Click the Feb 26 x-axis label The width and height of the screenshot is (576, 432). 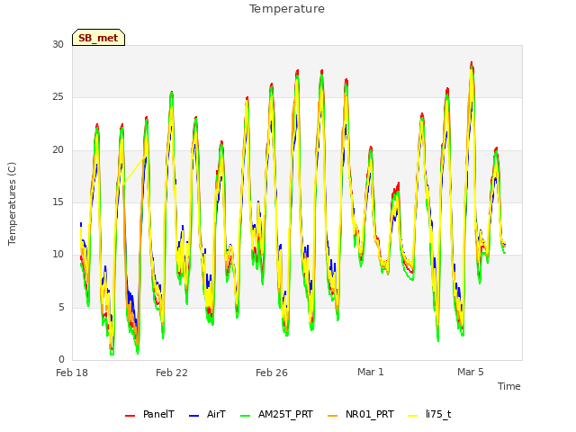[272, 373]
